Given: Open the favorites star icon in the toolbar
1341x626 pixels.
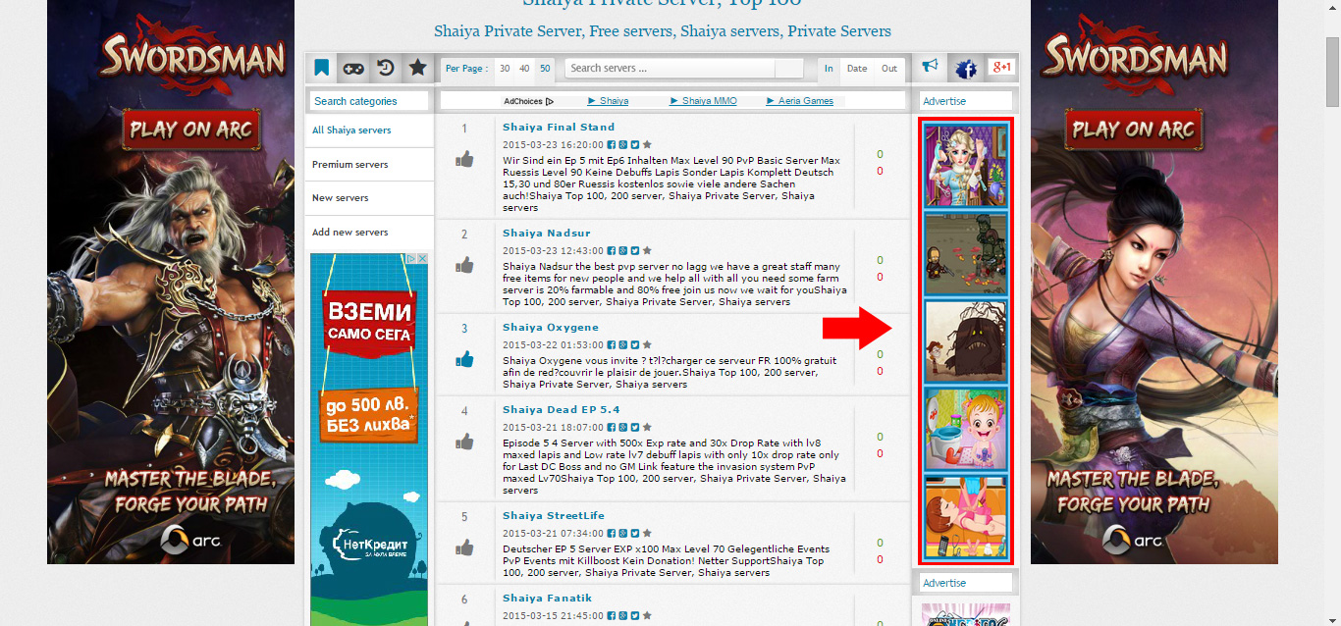Looking at the screenshot, I should click(417, 68).
